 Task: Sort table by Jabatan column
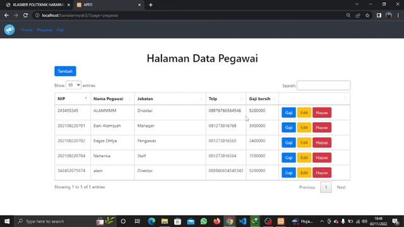coord(170,99)
